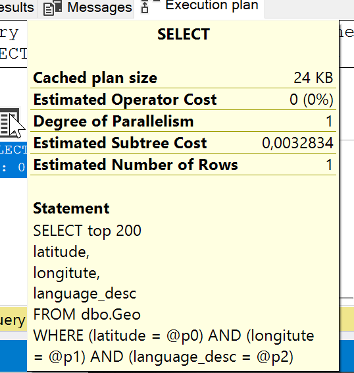The image size is (354, 373).
Task: Select the SELECT operator icon in plan
Action: pyautogui.click(x=10, y=123)
